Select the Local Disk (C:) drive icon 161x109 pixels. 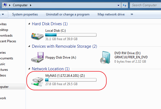coord(37,36)
